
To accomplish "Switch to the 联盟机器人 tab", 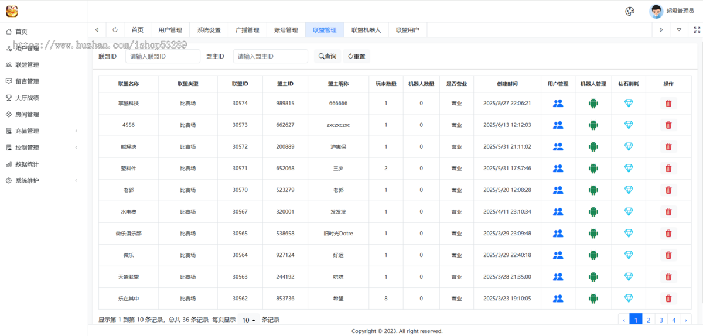I will coord(366,30).
